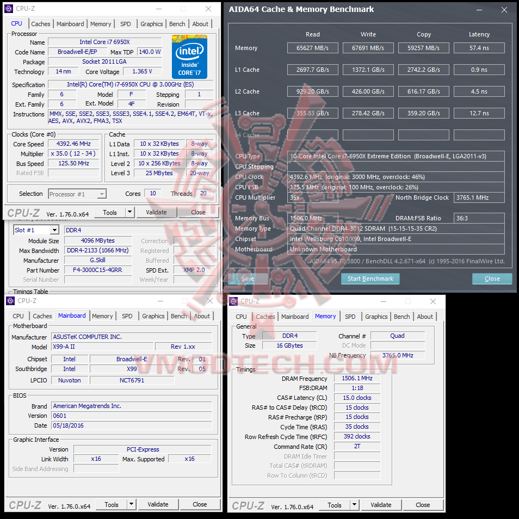
Task: Click the Specification i7-6950X CPU @ 3.00GHz value
Action: [131, 84]
